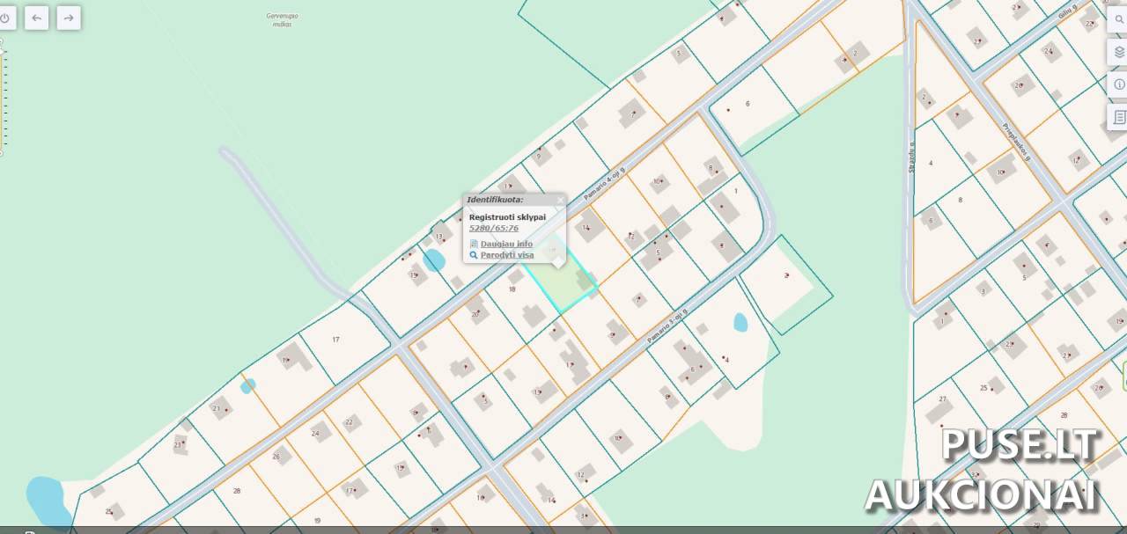Open the map layers panel
This screenshot has width=1127, height=534.
(1119, 53)
